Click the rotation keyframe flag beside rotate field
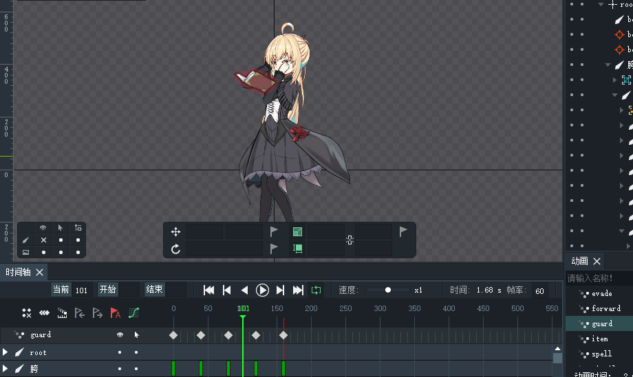 [274, 249]
